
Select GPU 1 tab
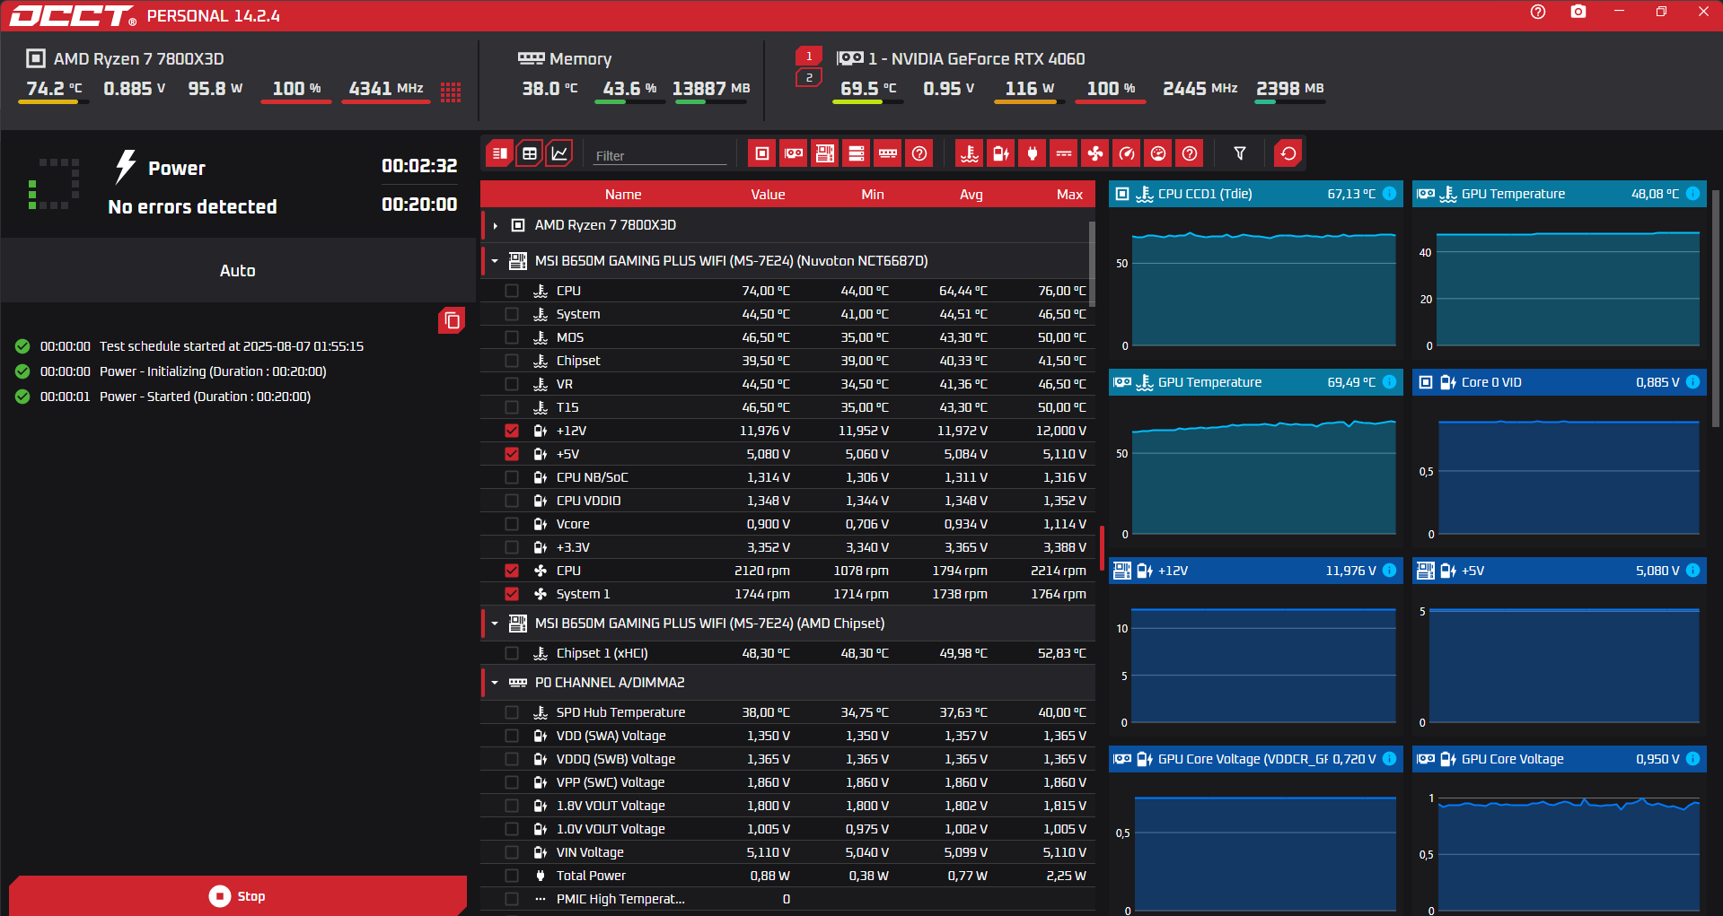[809, 57]
